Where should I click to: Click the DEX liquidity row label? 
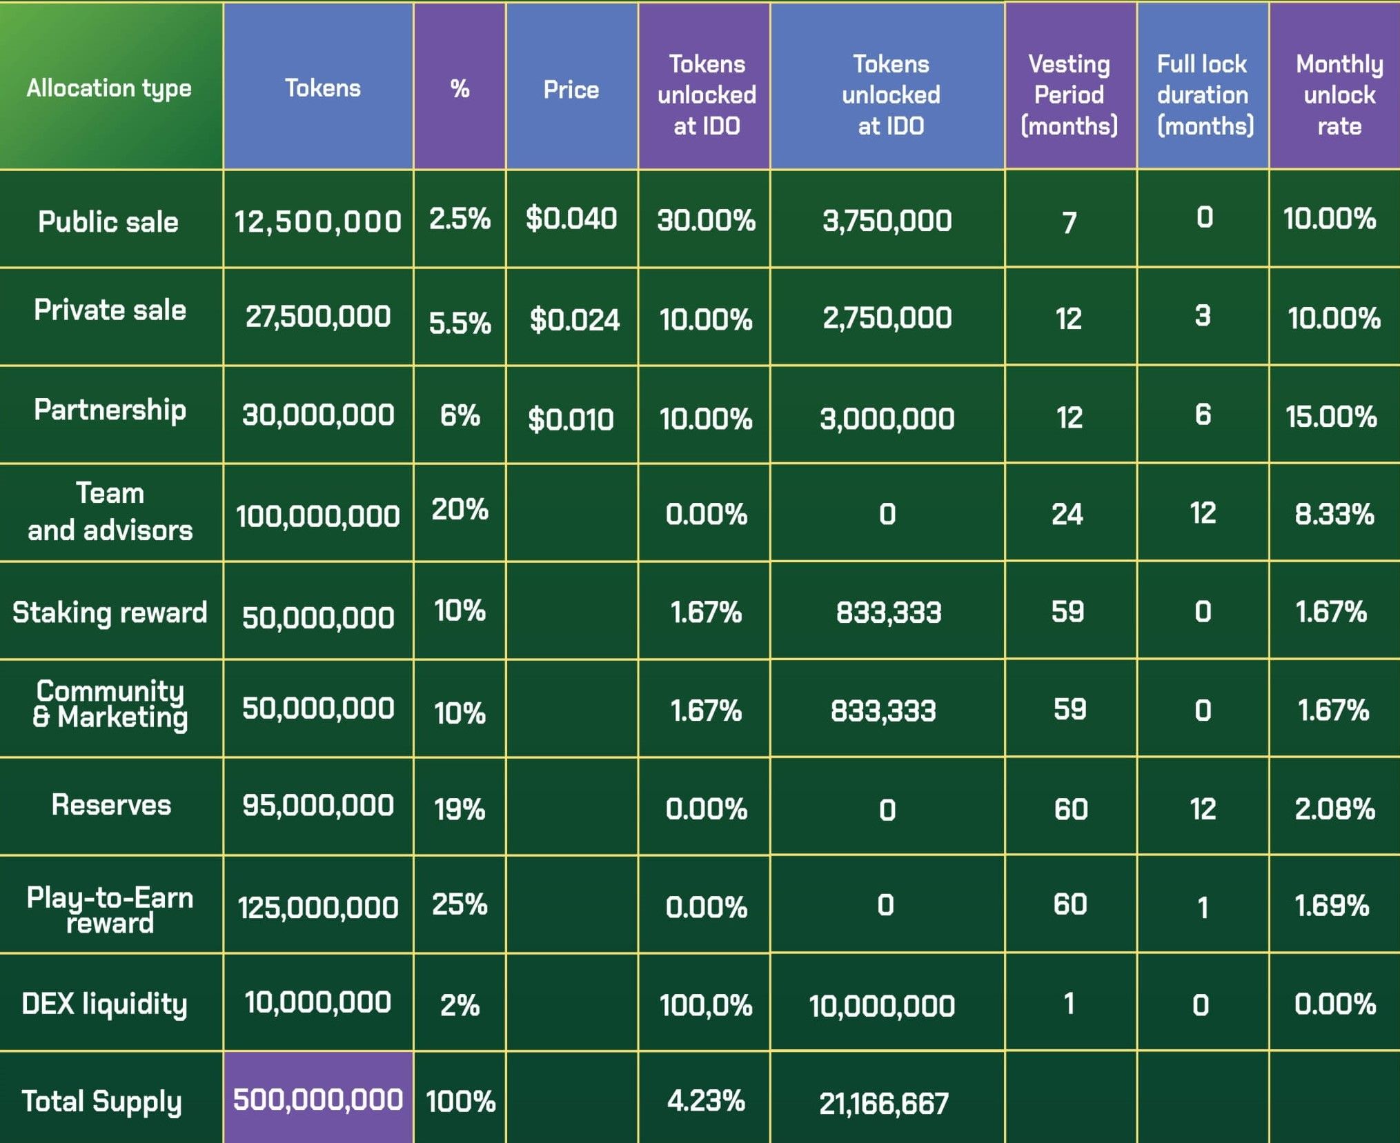click(104, 1004)
